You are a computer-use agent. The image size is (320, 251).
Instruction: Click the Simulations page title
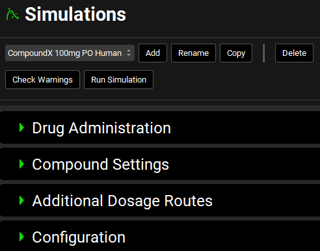[x=75, y=14]
